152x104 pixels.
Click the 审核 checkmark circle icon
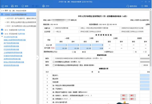point(23,6)
